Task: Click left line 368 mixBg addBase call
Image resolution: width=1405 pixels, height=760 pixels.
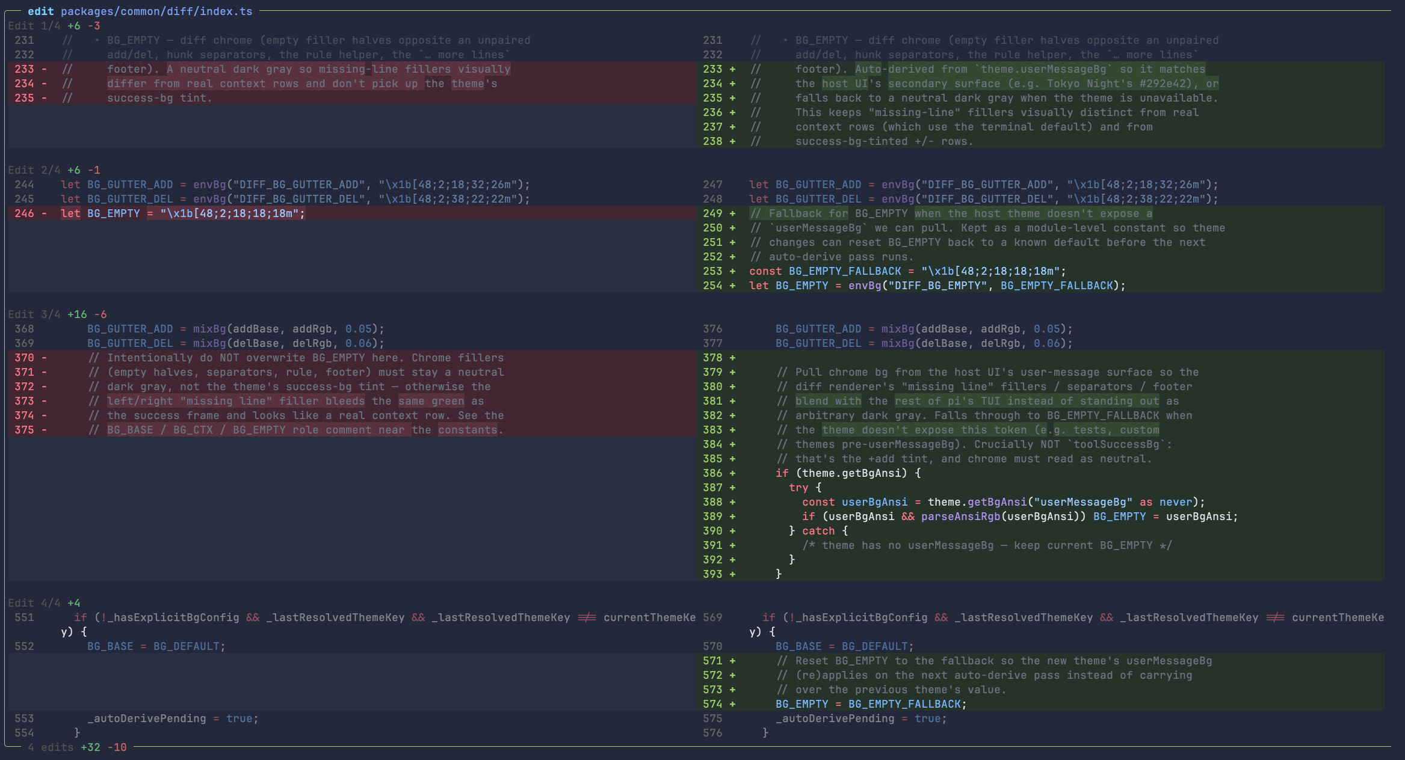Action: point(236,329)
